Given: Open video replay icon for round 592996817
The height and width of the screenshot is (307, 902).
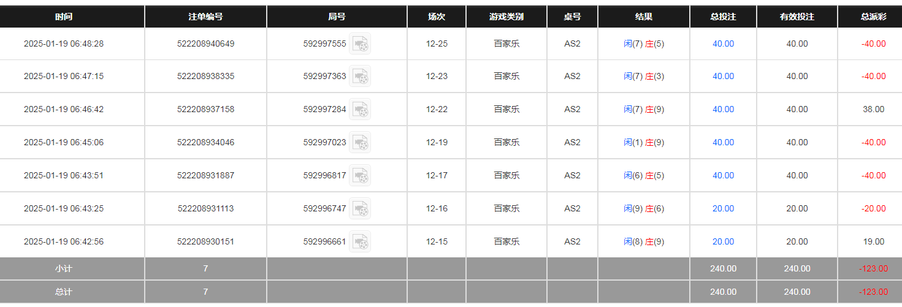Looking at the screenshot, I should [360, 175].
